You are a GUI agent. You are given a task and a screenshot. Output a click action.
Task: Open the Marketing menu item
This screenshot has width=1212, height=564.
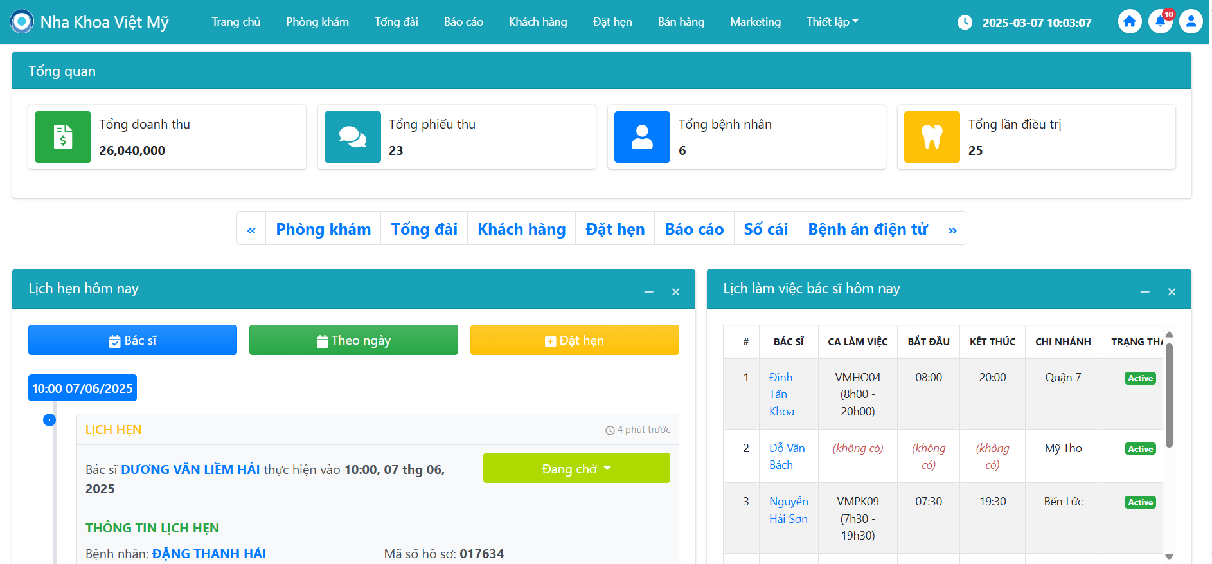click(755, 22)
